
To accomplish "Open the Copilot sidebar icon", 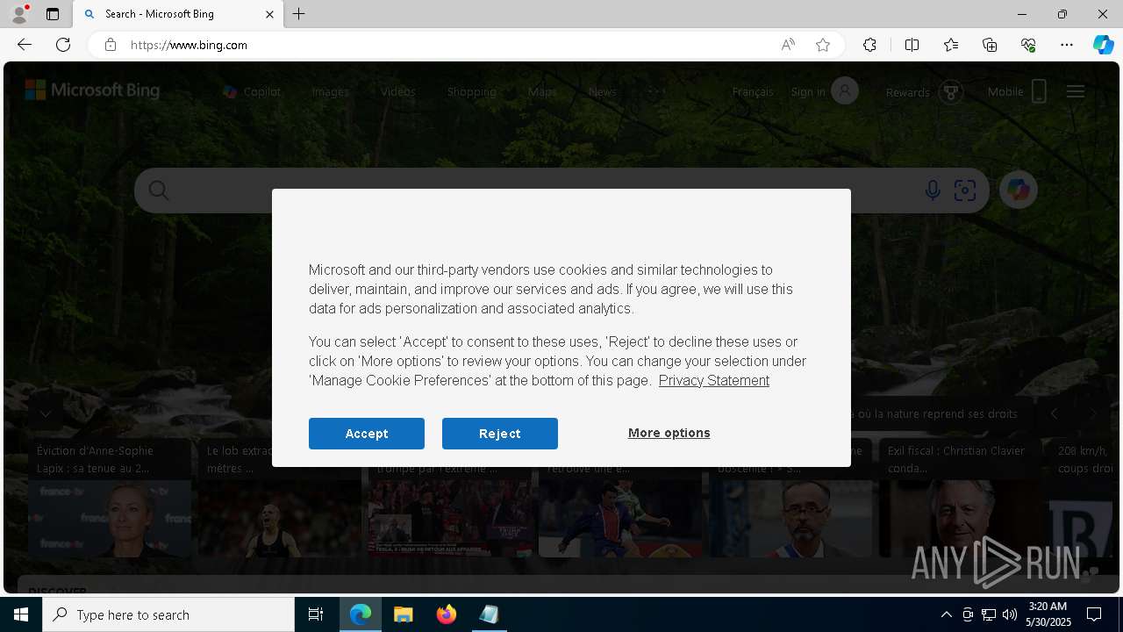I will point(1103,45).
